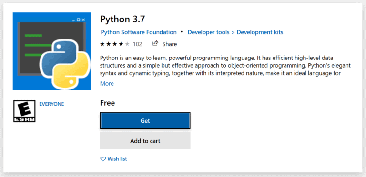Click the Python 3.7 title heading
The image size is (366, 177).
122,19
